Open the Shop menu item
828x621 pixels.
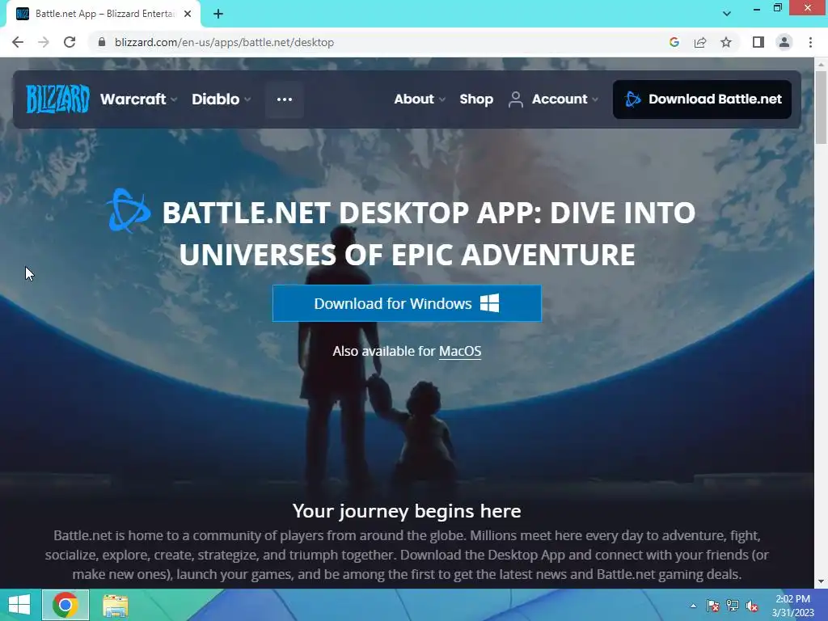pos(476,99)
